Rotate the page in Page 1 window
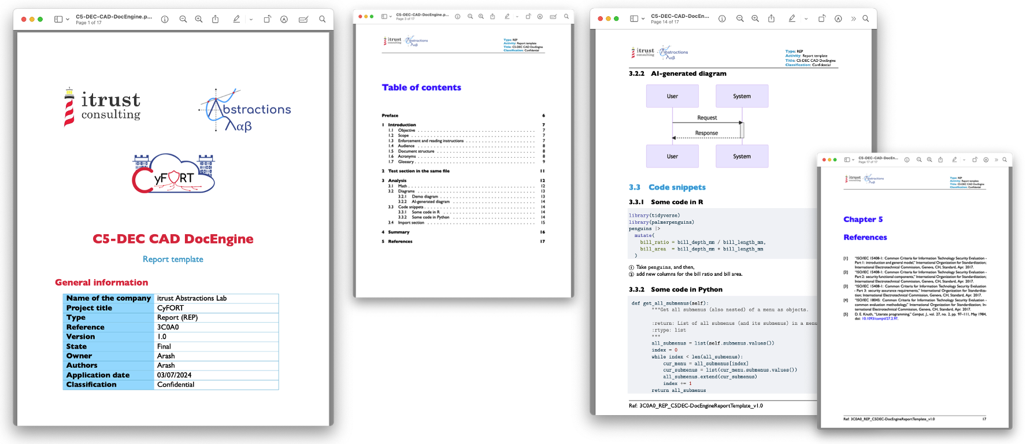The image size is (1026, 444). coord(267,19)
